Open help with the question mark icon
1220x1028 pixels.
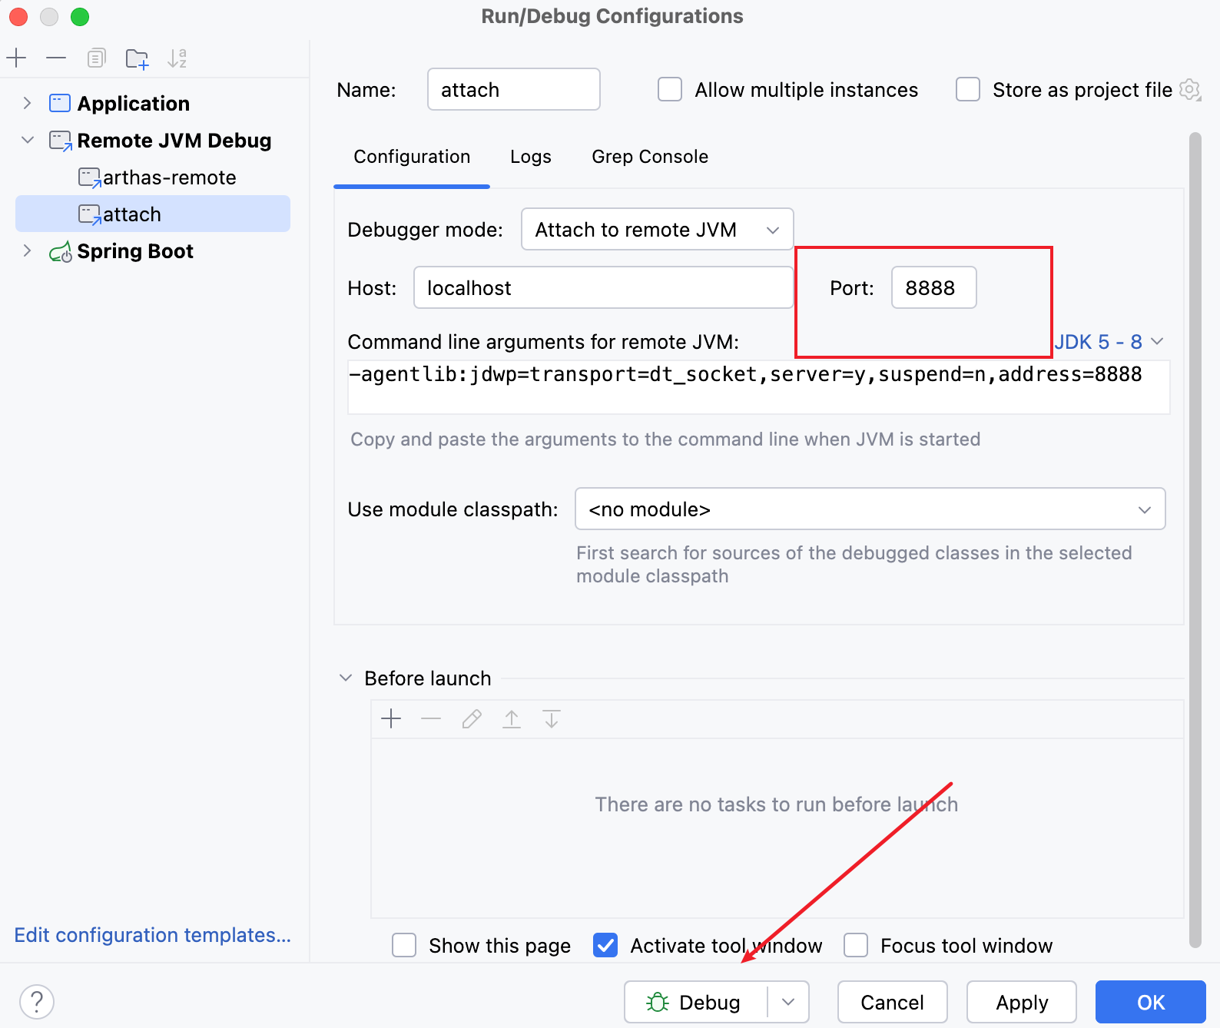pyautogui.click(x=37, y=1001)
